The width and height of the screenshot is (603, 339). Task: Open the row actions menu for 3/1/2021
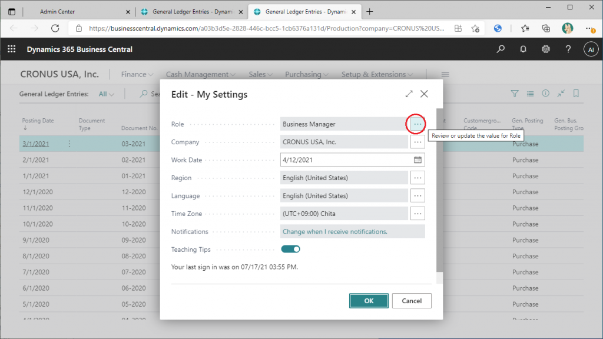(69, 144)
